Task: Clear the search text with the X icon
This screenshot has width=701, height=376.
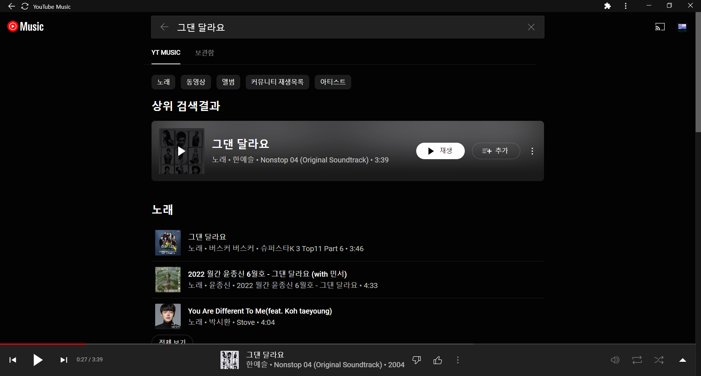Action: tap(531, 27)
